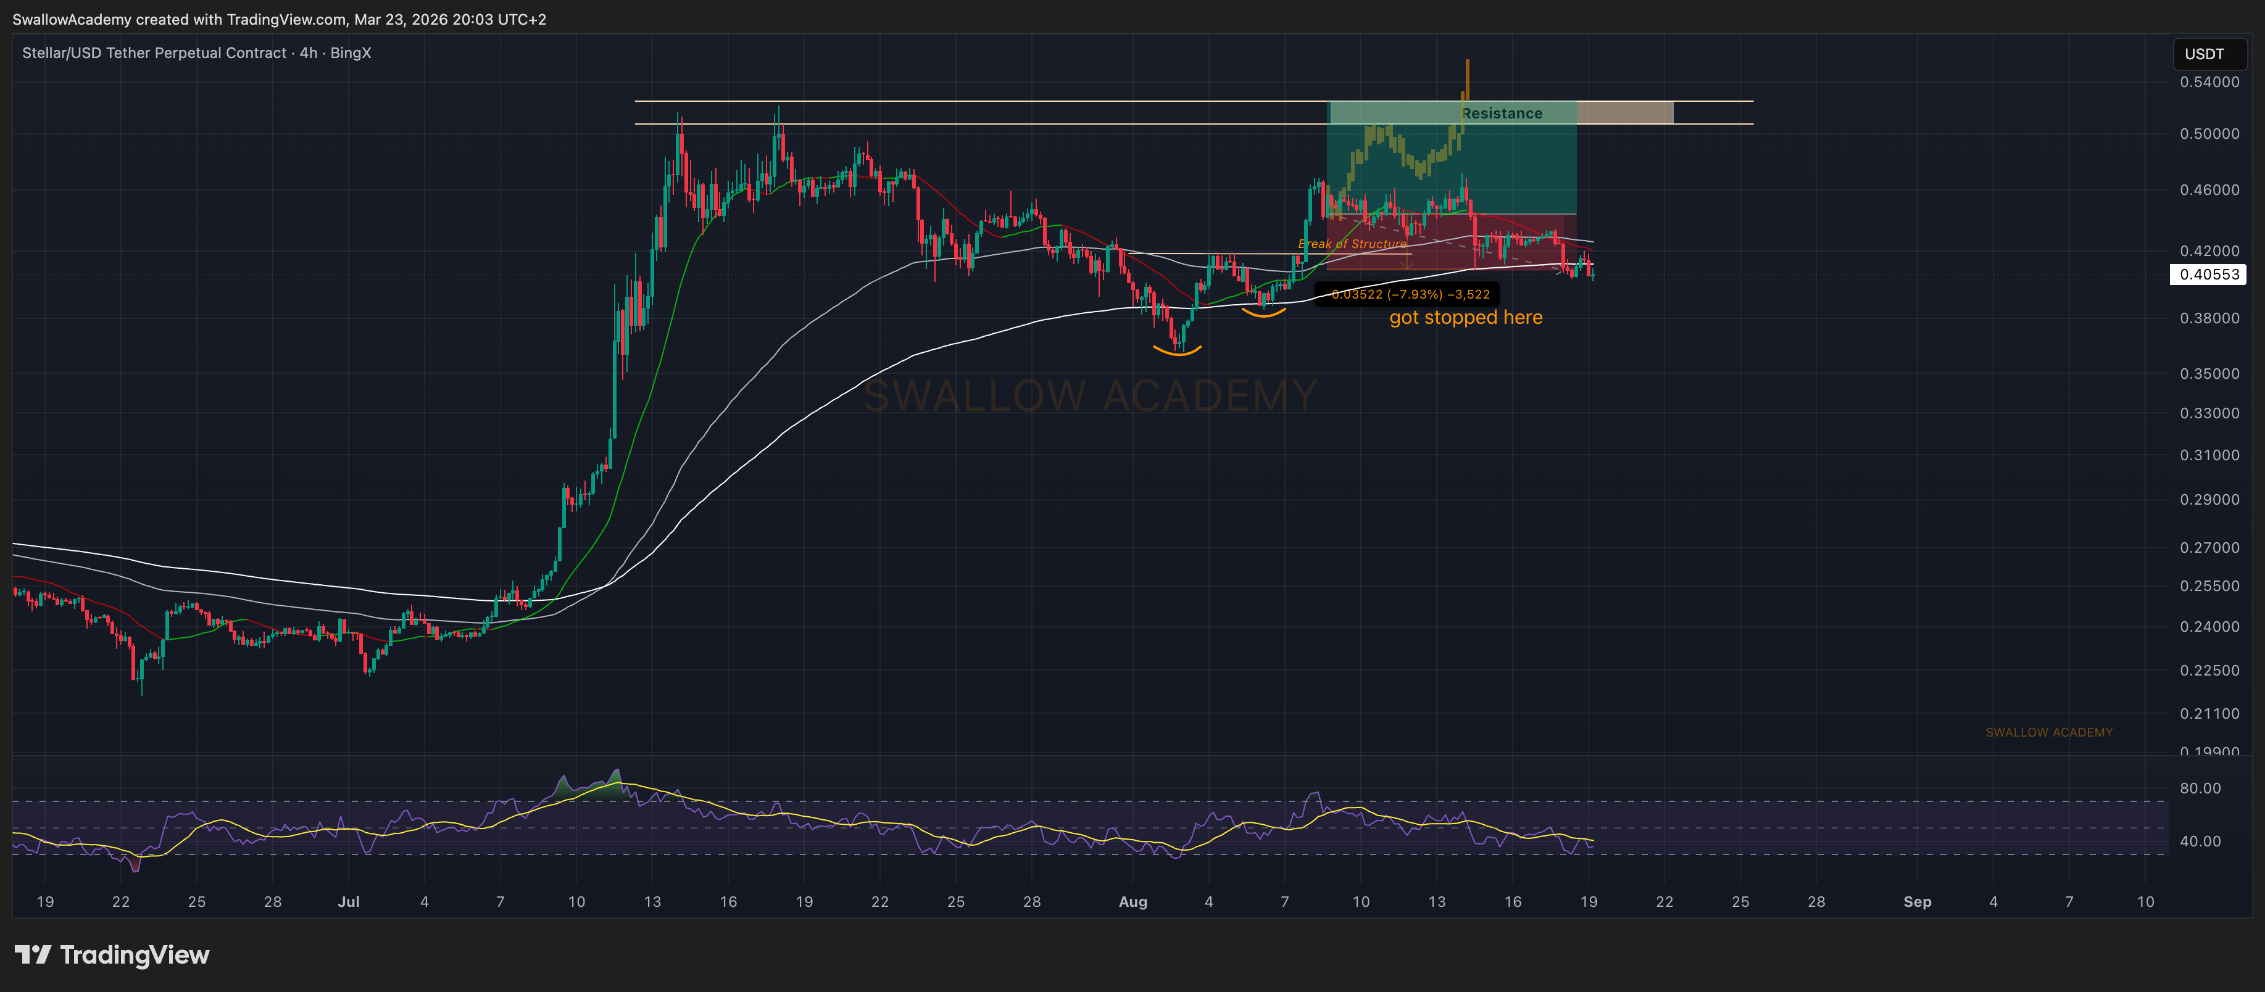Click the 0.22500 price axis label
This screenshot has height=992, width=2265.
(x=2209, y=671)
